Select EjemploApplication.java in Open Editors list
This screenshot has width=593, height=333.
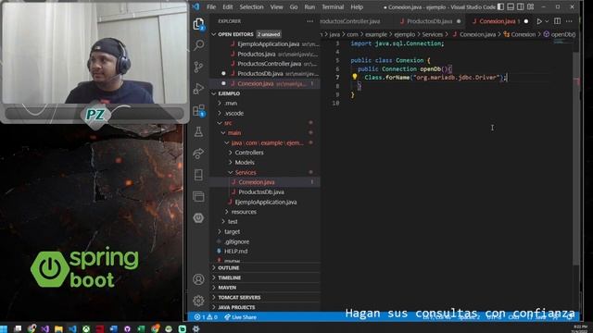(x=265, y=44)
